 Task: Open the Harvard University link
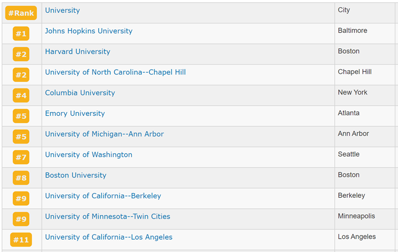78,52
